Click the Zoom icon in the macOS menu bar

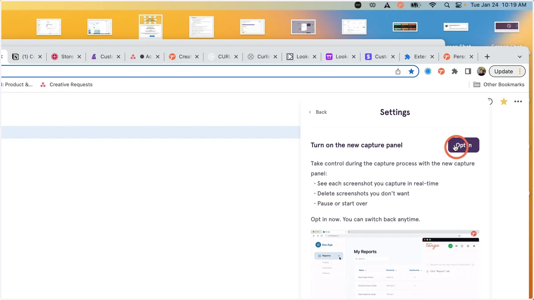point(358,5)
